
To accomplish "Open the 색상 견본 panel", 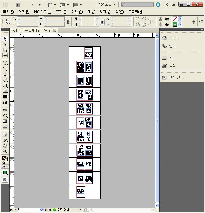I will (x=176, y=78).
